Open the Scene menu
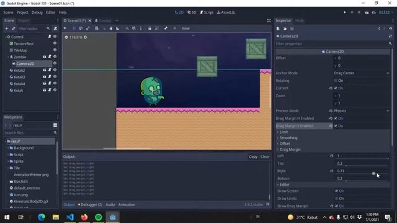 (8, 12)
